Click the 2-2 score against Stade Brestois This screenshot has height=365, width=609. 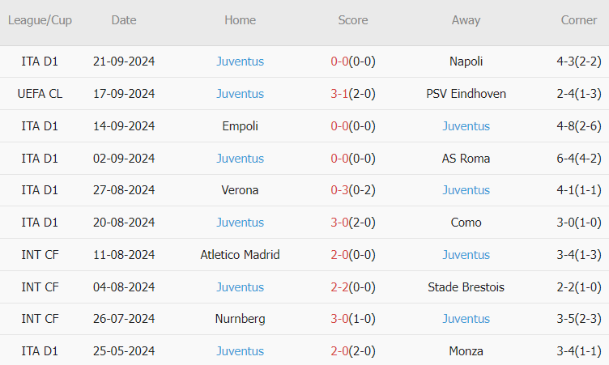[339, 286]
